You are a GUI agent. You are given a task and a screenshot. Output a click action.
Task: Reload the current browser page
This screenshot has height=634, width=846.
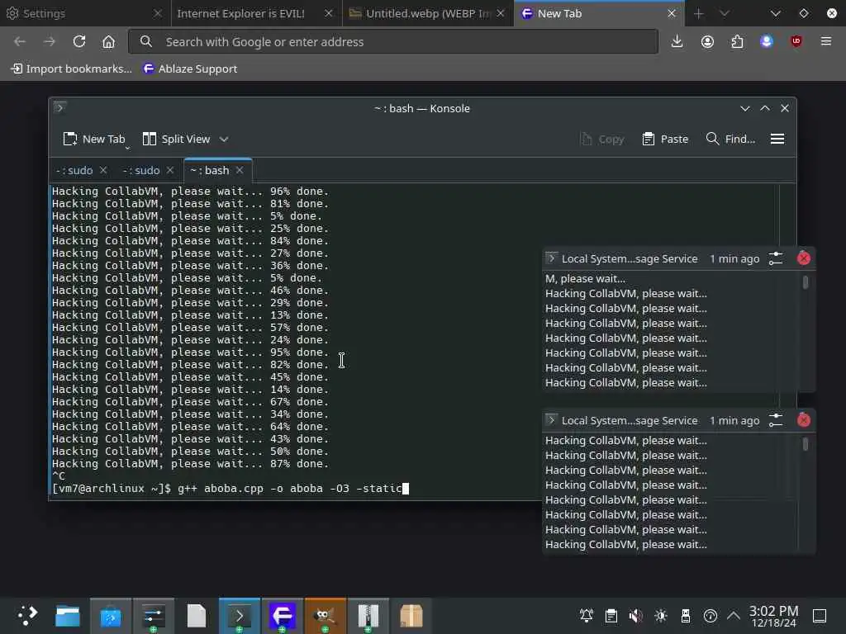[79, 41]
